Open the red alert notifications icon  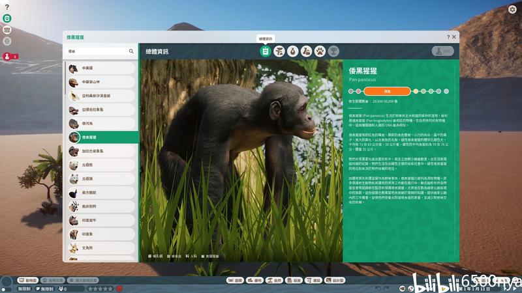pyautogui.click(x=7, y=57)
